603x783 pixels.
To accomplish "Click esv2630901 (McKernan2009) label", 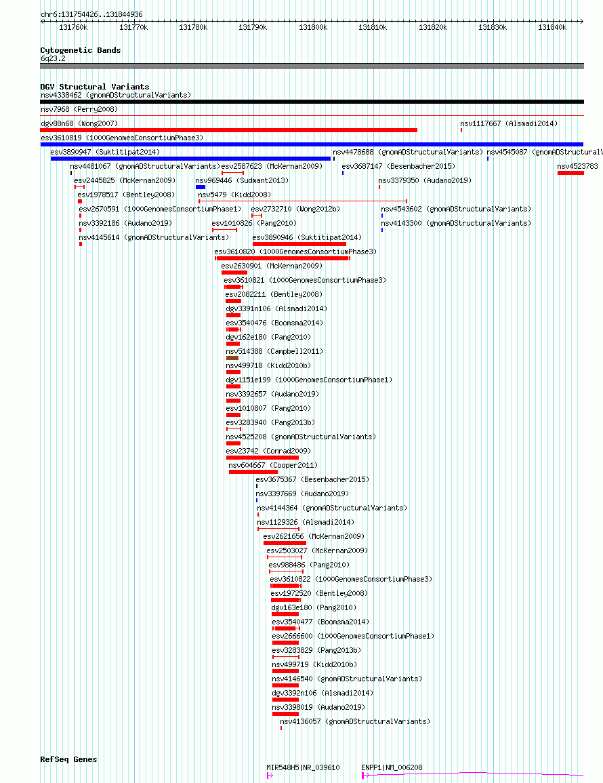I will click(x=272, y=266).
